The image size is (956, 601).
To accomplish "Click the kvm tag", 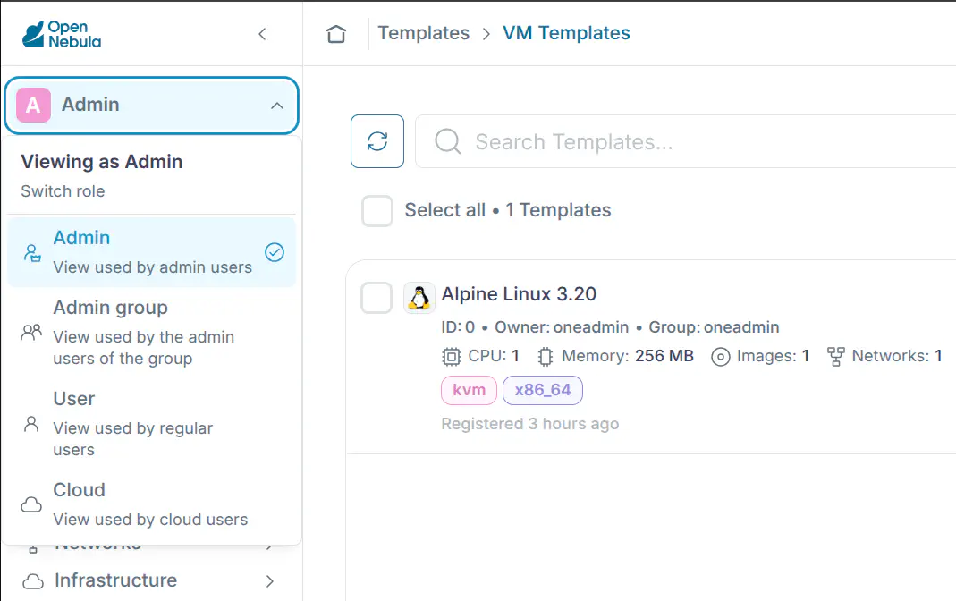I will [469, 390].
